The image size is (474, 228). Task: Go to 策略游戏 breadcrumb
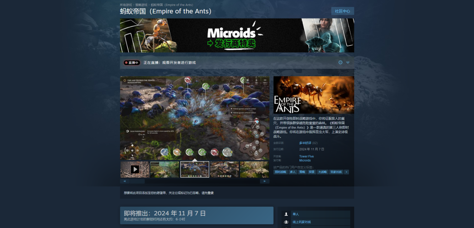141,5
